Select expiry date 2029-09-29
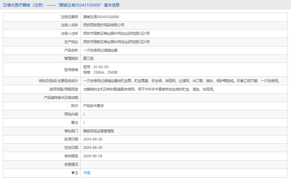 click(x=93, y=156)
